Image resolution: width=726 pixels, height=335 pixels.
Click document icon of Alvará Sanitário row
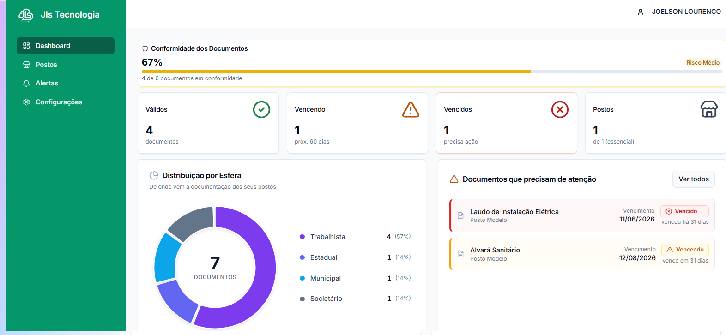(460, 254)
